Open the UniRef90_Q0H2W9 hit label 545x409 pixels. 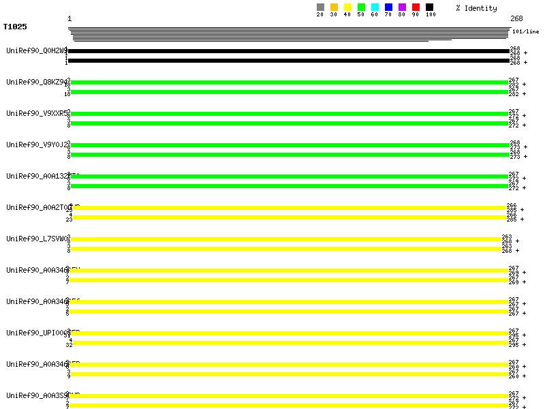36,50
